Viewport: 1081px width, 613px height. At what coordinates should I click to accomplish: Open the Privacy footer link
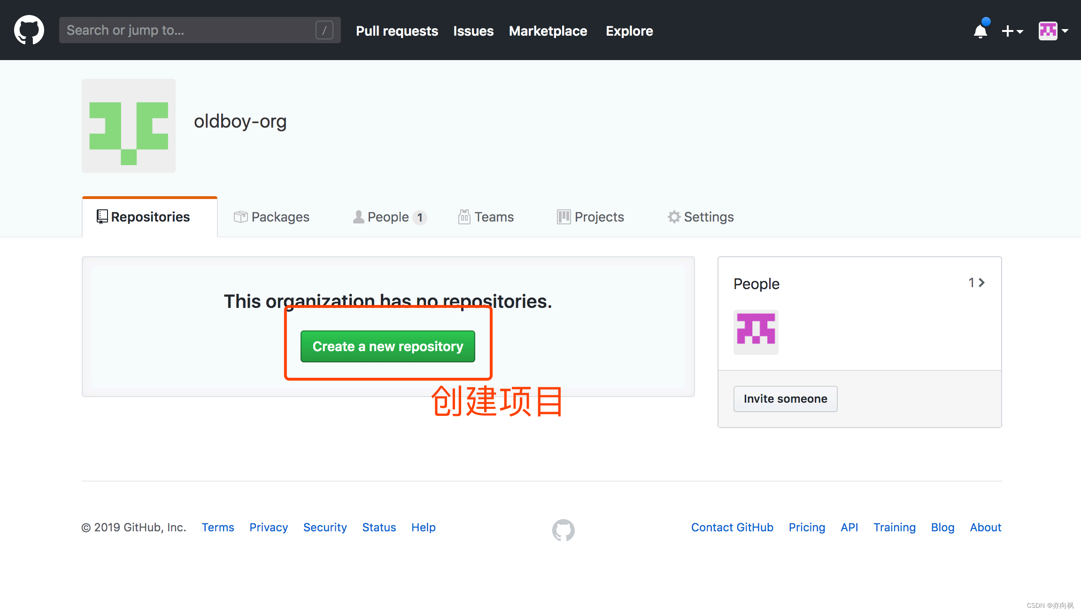click(269, 528)
